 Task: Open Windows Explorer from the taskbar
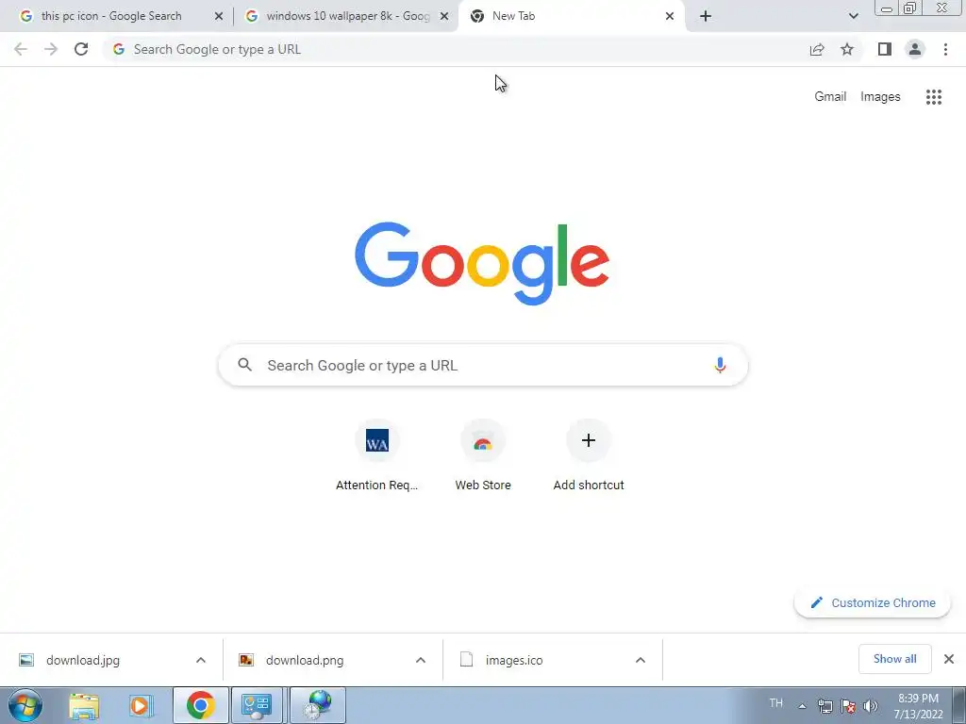tap(84, 705)
